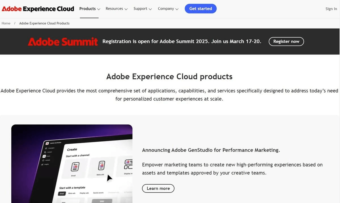The height and width of the screenshot is (203, 340).
Task: Click the Adobe Experience Cloud logo
Action: (38, 9)
